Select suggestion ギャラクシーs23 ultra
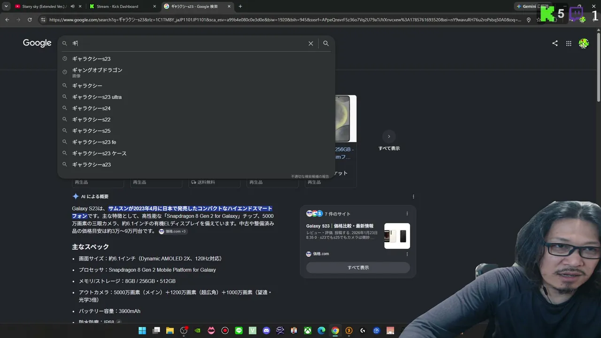Image resolution: width=601 pixels, height=338 pixels. (x=196, y=97)
